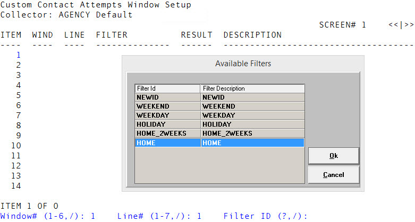Viewport: 415px width, 222px height.
Task: Click the Ok button
Action: [x=333, y=156]
